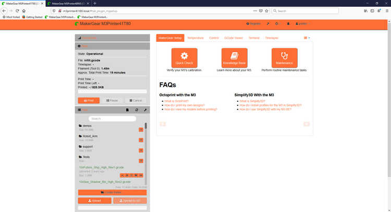Click the SD card icon in Files header

[127, 110]
